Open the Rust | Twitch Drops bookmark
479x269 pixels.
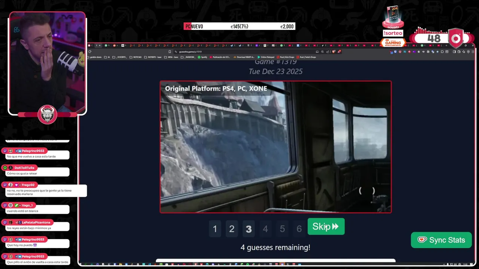(x=306, y=57)
